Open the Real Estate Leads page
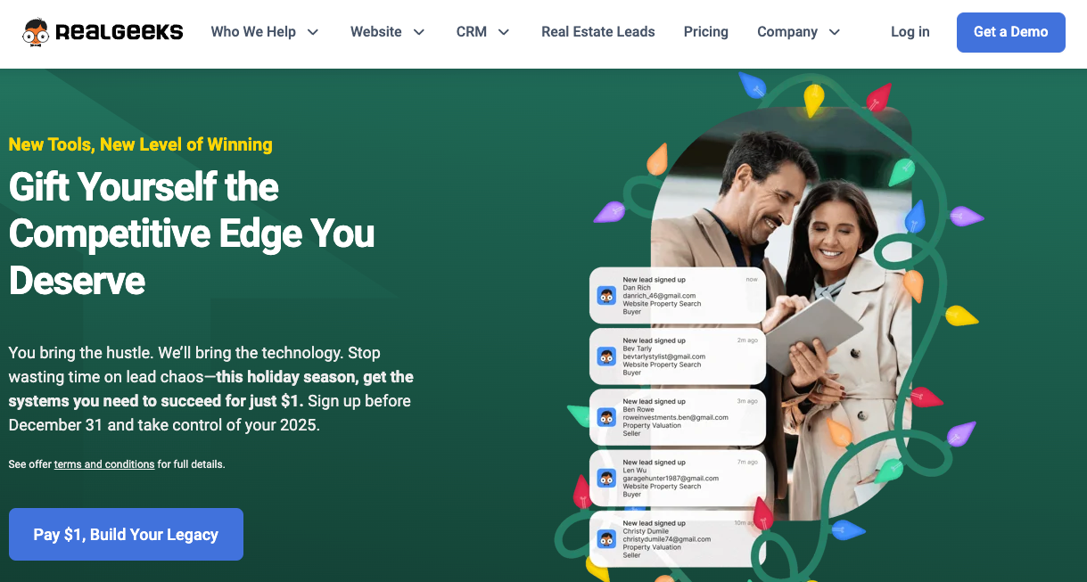This screenshot has width=1087, height=582. click(598, 32)
